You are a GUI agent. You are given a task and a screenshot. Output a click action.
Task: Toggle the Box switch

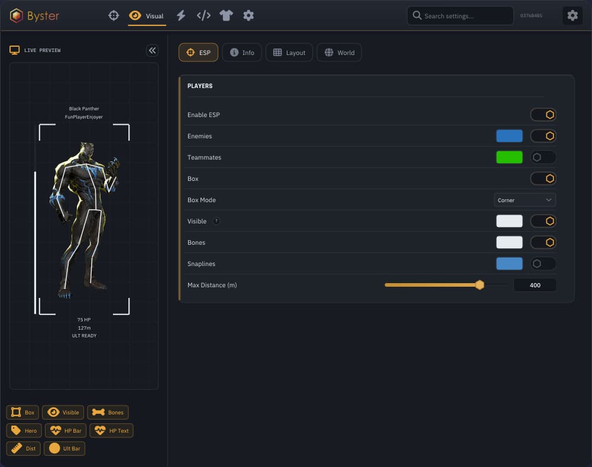544,179
